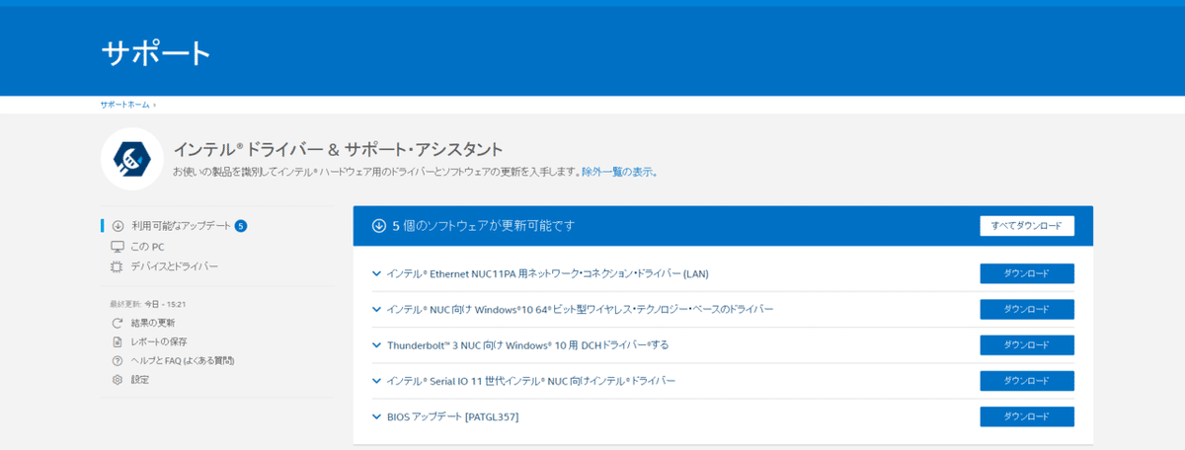Download the Ethernet NUC11PA LAN driver
The height and width of the screenshot is (450, 1185).
(x=1027, y=273)
